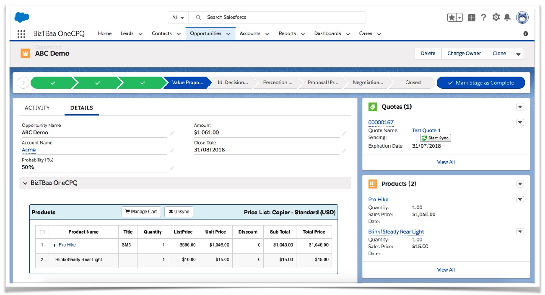Check the select-all products checkbox

click(42, 232)
